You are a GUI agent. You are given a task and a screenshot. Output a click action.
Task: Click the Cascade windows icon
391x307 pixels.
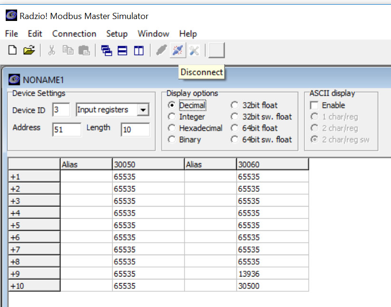pos(107,50)
